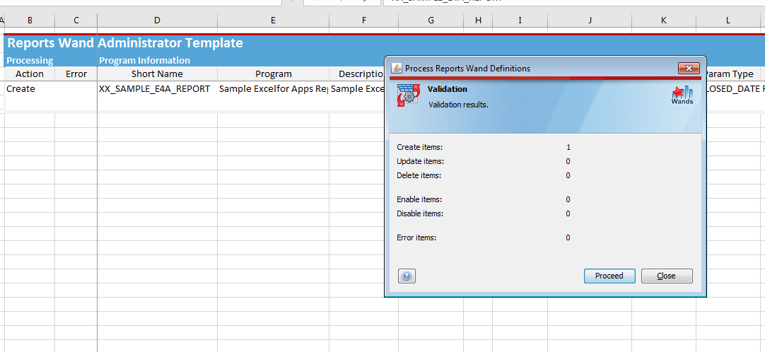
Task: Select column D header
Action: [x=157, y=20]
